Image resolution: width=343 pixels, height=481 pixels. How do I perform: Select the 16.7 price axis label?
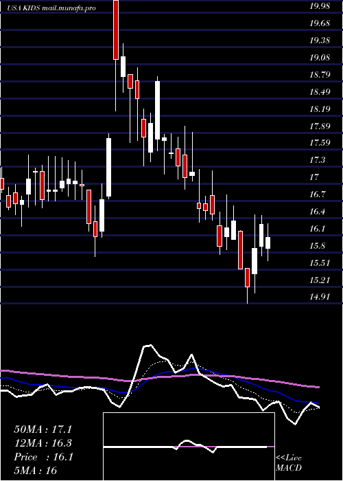click(317, 194)
